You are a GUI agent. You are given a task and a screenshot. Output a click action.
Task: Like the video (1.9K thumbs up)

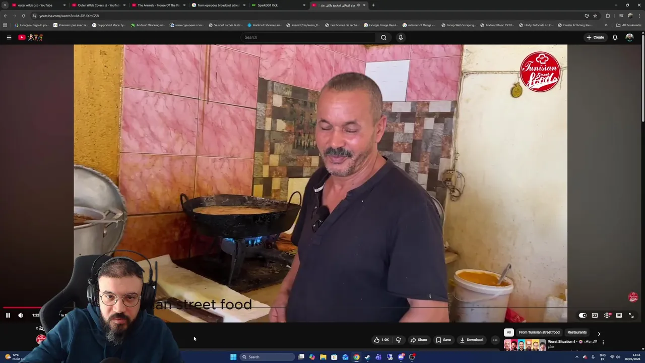[381, 340]
